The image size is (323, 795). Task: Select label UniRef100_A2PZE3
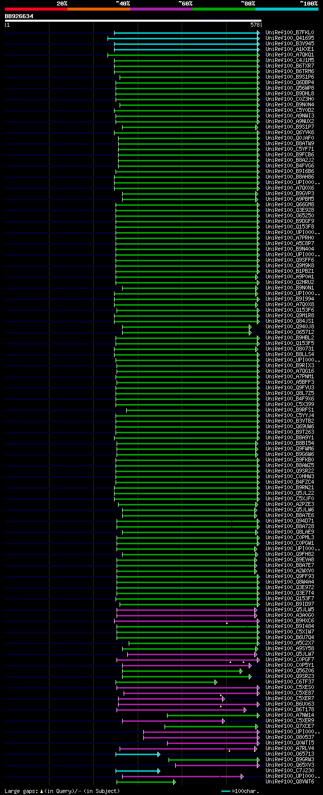290,504
